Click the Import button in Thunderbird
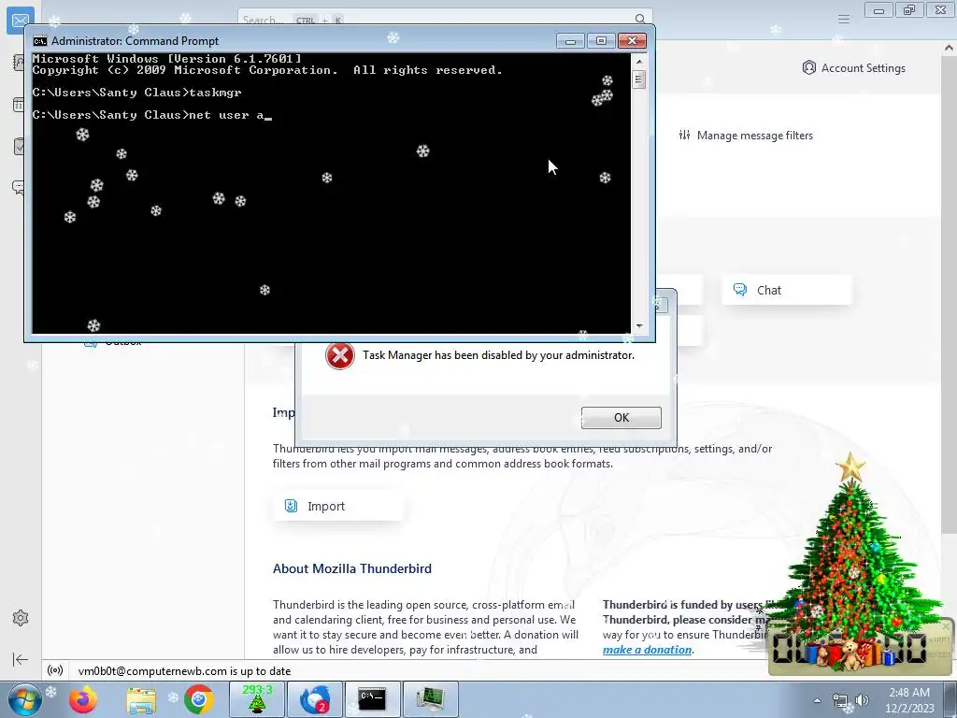The width and height of the screenshot is (957, 718). pos(337,506)
